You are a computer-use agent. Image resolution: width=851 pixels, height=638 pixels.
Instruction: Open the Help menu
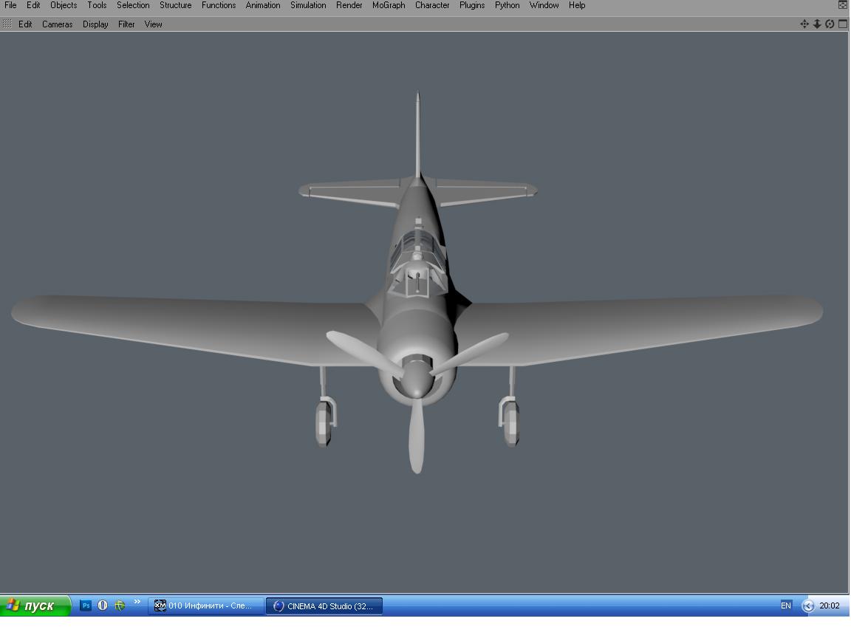pos(577,5)
